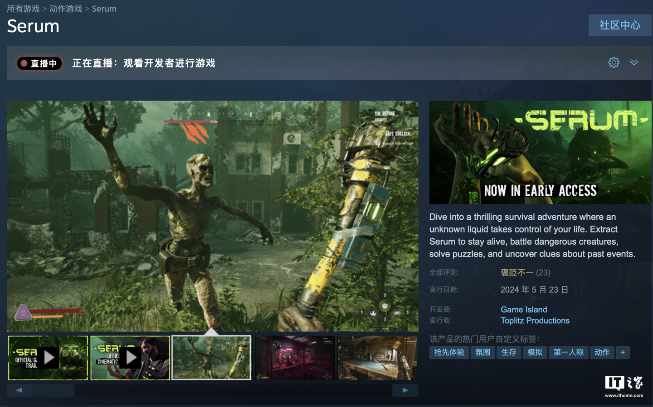This screenshot has width=653, height=407.
Task: Play the Official Cinematic trailer thumbnail
Action: point(130,358)
